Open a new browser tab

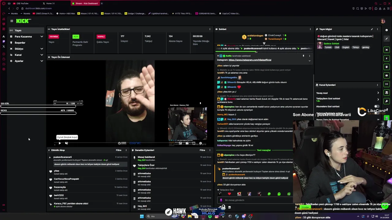tap(102, 3)
